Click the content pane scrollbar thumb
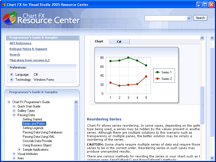Image resolution: width=216 pixels, height=162 pixels. click(x=202, y=105)
